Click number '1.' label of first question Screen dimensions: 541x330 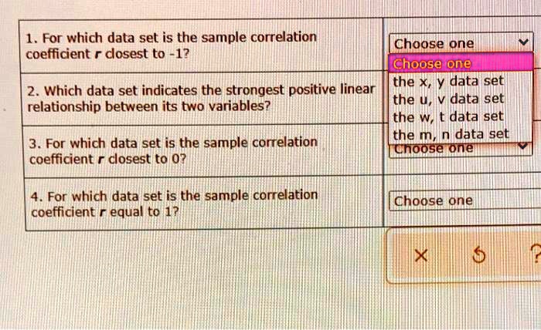point(30,37)
